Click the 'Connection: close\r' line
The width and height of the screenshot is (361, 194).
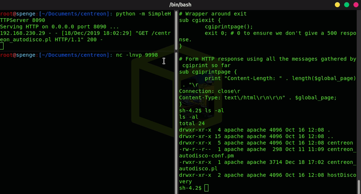coord(210,91)
